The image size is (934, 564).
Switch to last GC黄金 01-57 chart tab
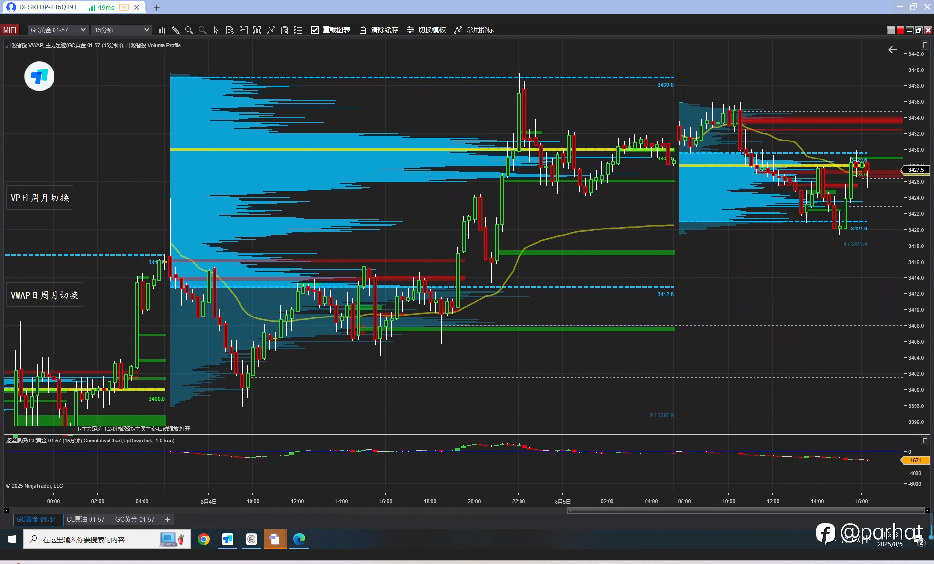click(135, 519)
